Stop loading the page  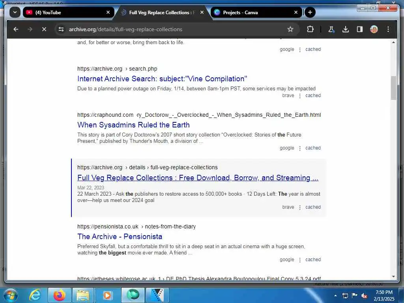click(x=44, y=29)
